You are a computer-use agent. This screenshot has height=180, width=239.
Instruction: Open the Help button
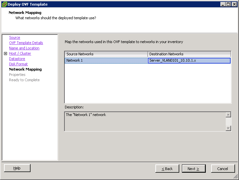tap(17, 168)
